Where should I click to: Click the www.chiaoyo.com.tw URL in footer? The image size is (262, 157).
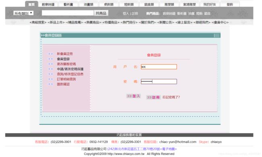(126, 154)
